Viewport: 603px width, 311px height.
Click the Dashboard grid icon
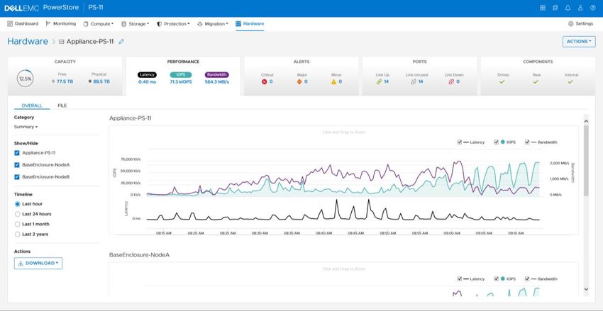pyautogui.click(x=10, y=24)
